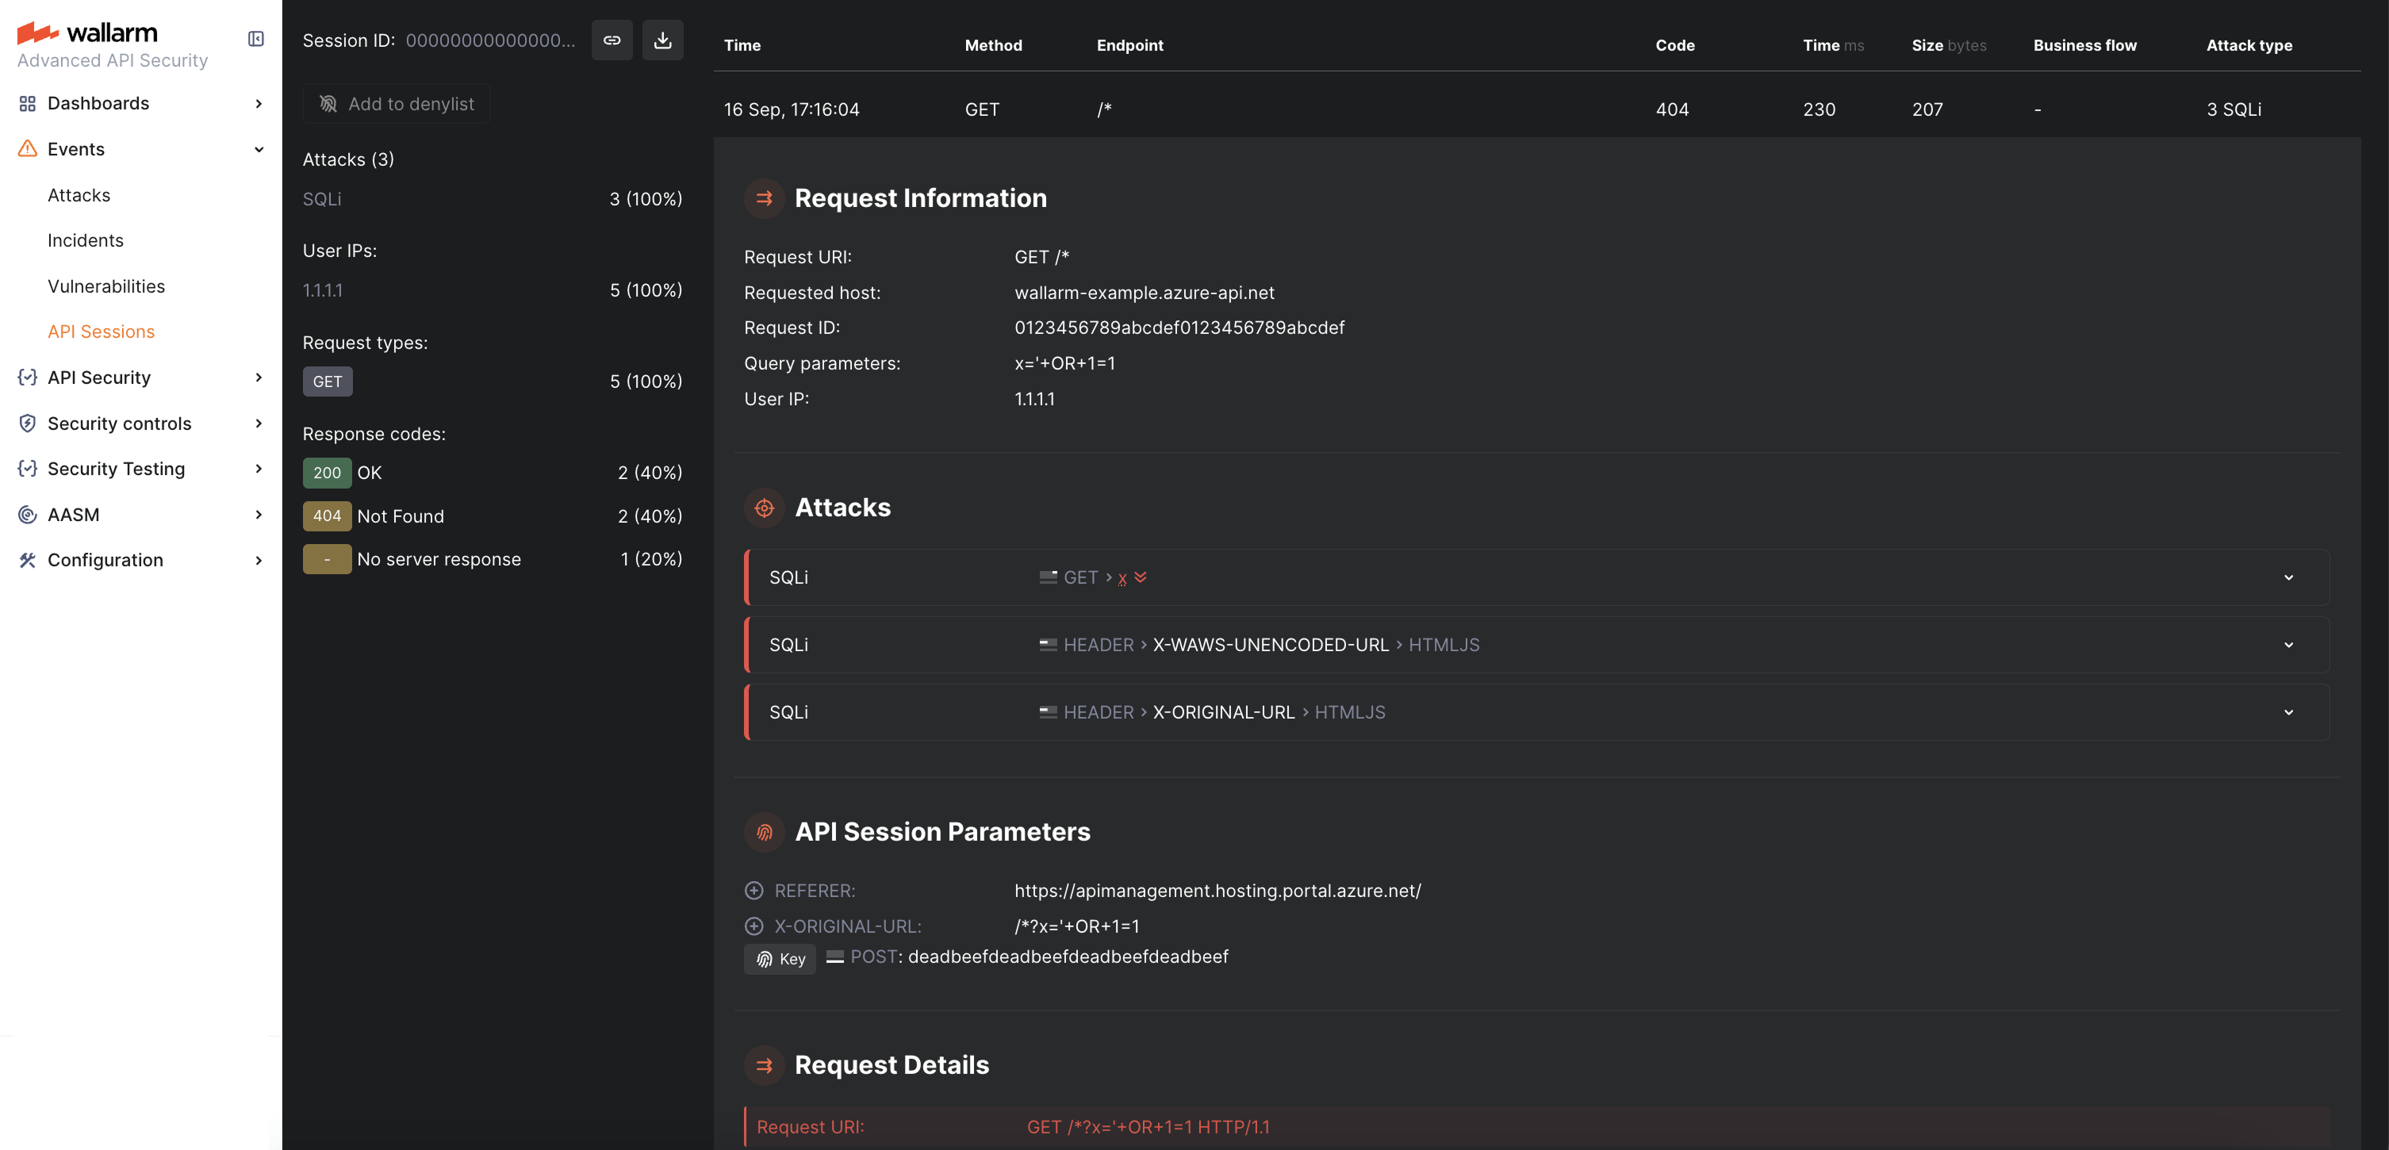This screenshot has height=1150, width=2389.
Task: Open the apimanagement.hosting.portal.azure.net referer link
Action: 1218,891
